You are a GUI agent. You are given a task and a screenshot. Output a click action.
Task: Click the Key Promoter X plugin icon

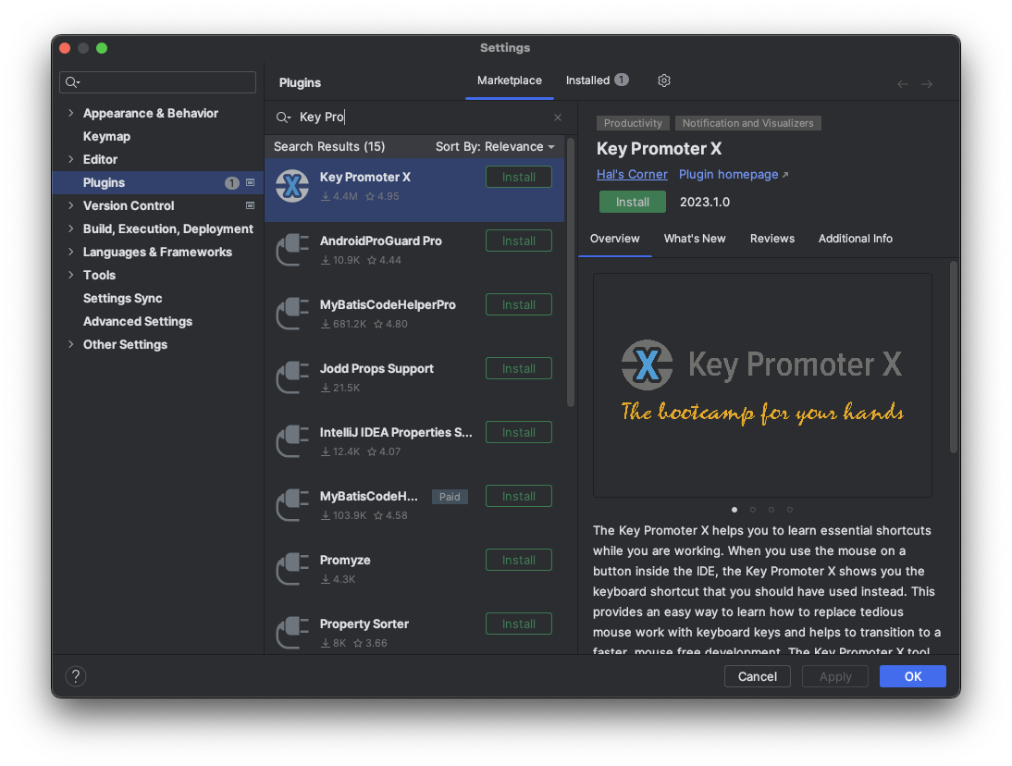point(292,186)
